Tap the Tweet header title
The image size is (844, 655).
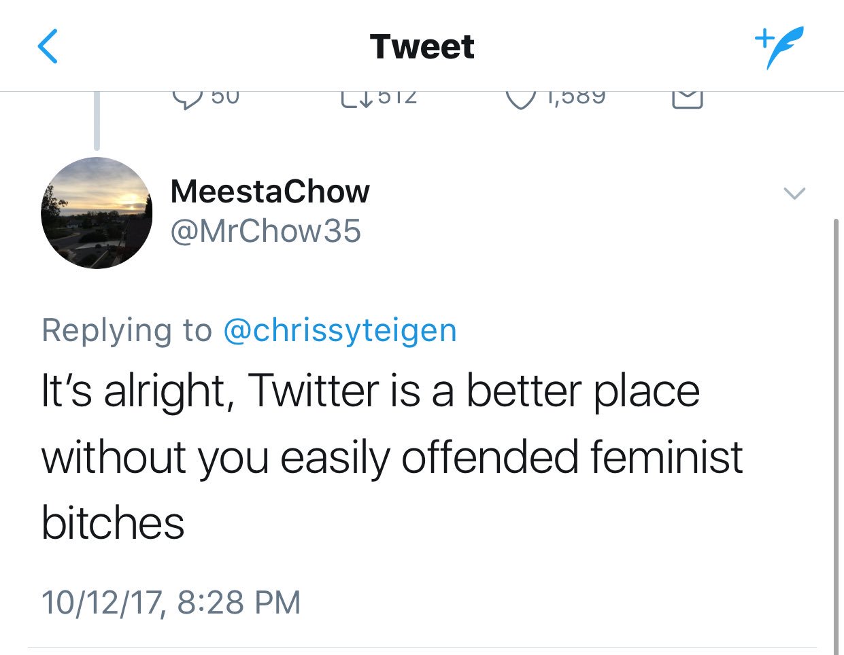(x=422, y=47)
